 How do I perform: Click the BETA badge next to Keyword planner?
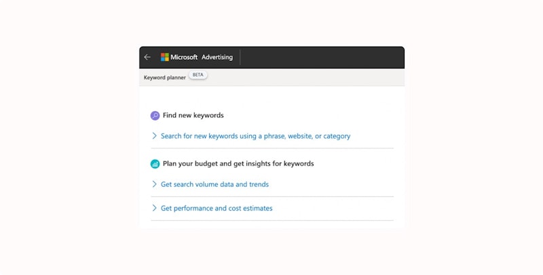tap(198, 75)
